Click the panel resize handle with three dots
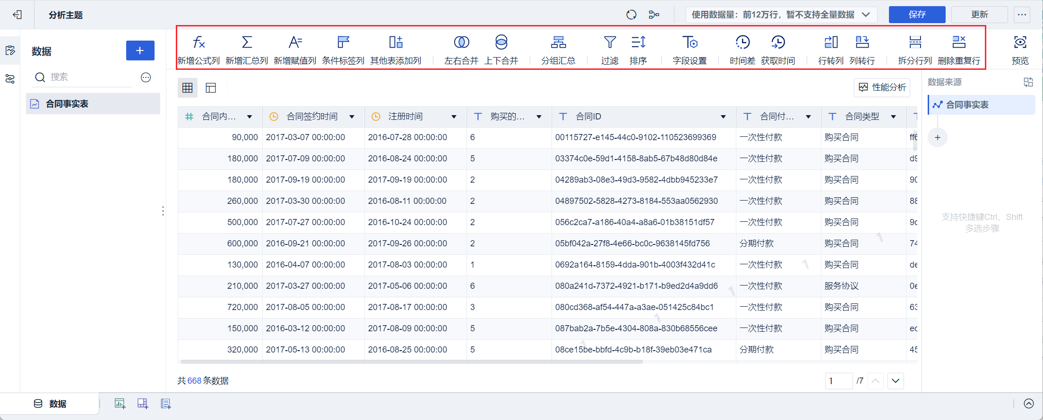 (x=163, y=211)
